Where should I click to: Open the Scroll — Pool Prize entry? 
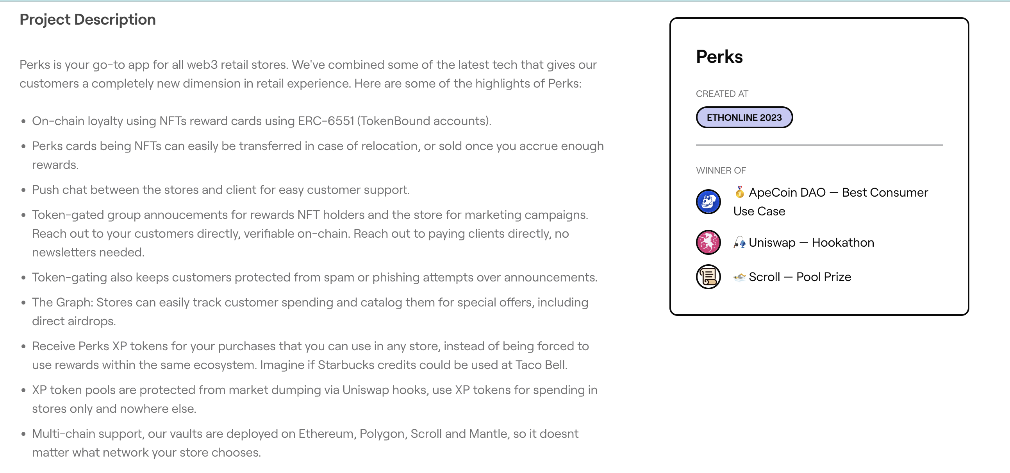coord(800,277)
